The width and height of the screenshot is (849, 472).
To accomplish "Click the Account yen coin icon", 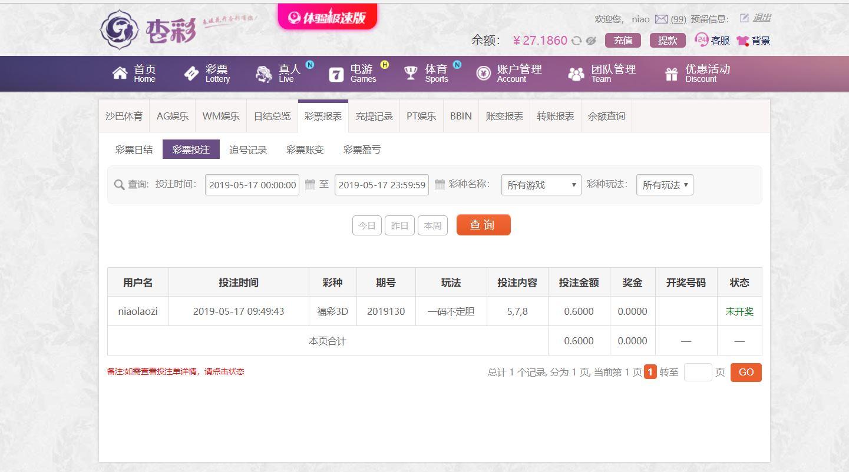I will (483, 73).
